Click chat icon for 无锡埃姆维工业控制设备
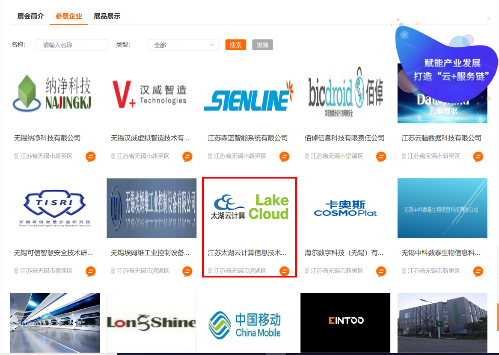Viewport: 499px width, 355px height. [x=187, y=271]
